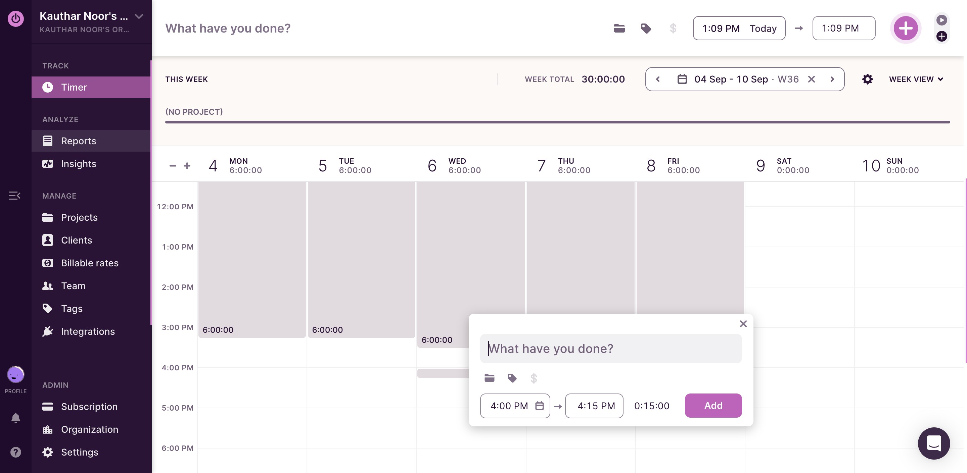Click the billable dollar icon in popup
Screen dimensions: 967x473
(x=534, y=378)
